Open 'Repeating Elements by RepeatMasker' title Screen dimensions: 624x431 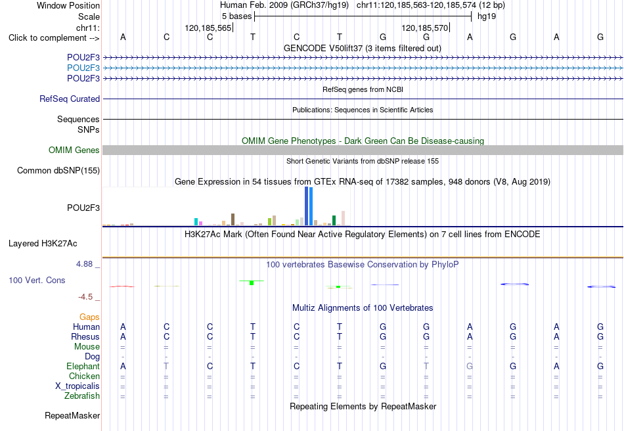pos(363,406)
